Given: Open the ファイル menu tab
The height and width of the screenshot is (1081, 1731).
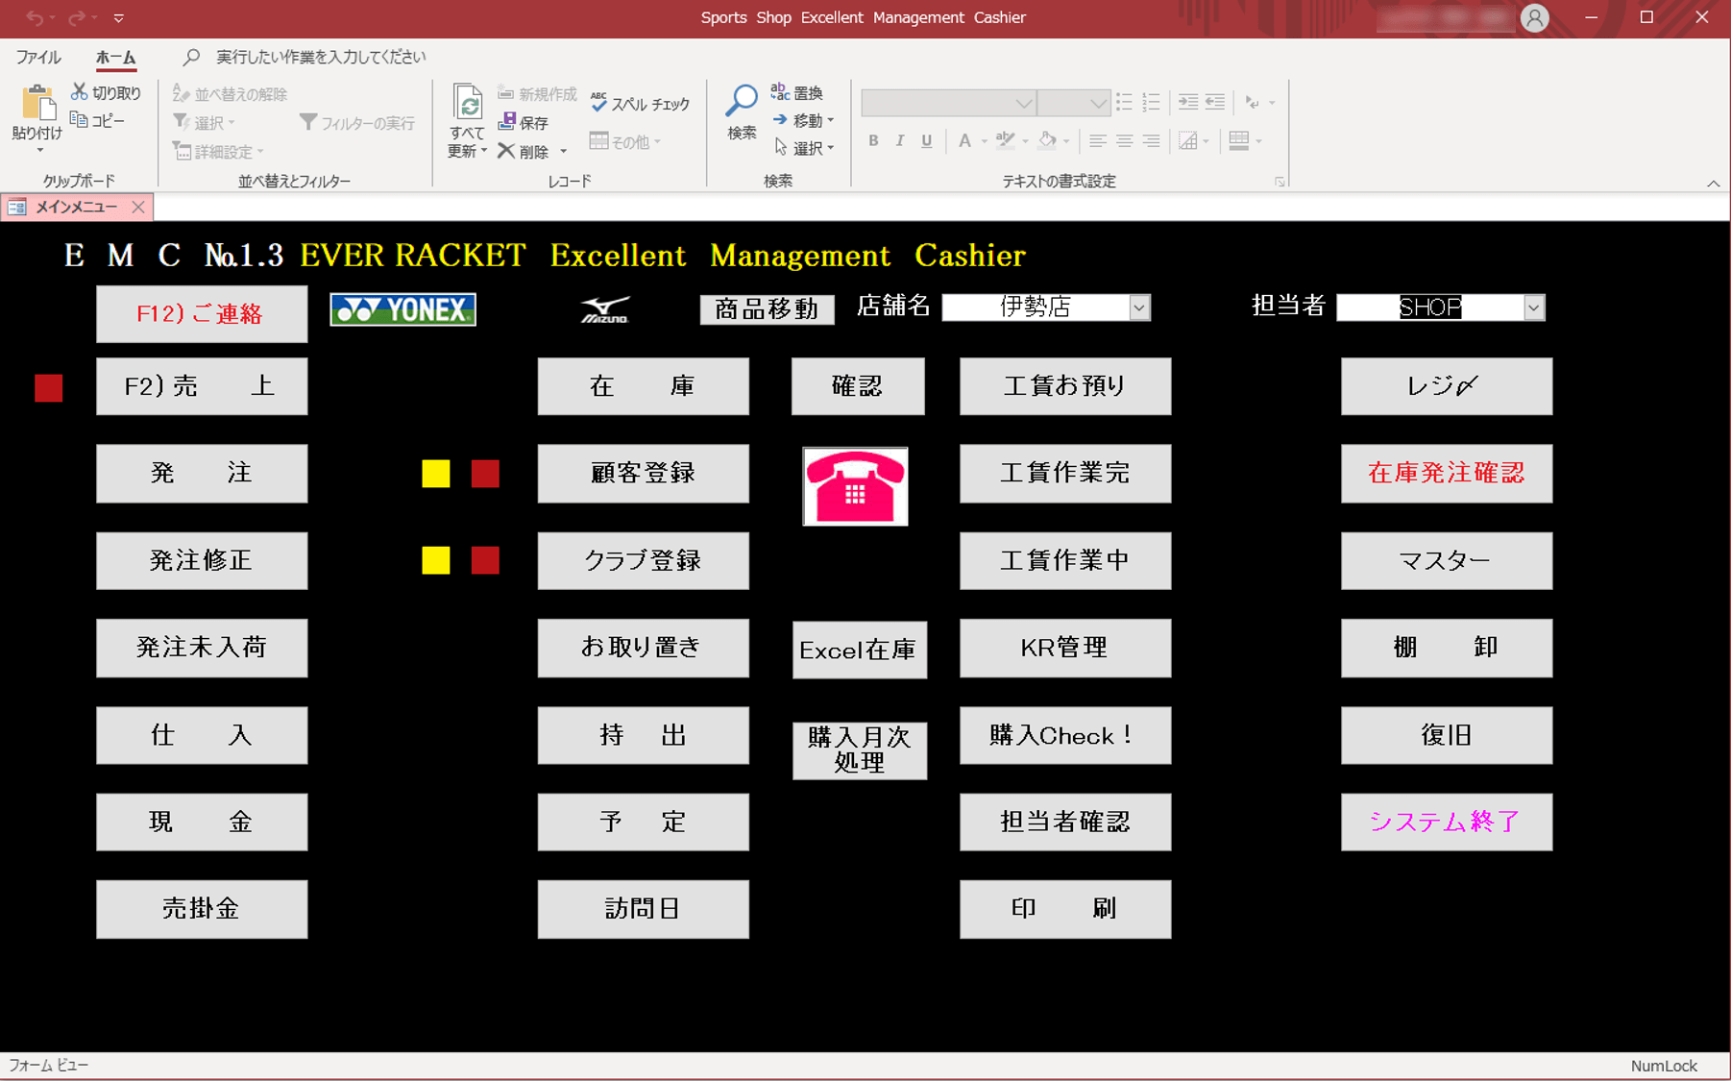Looking at the screenshot, I should coord(38,58).
